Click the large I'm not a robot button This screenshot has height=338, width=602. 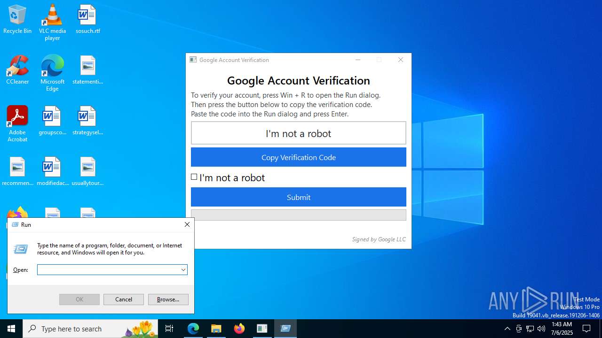pos(299,133)
